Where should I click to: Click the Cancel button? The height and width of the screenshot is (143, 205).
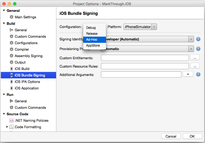tap(171, 136)
